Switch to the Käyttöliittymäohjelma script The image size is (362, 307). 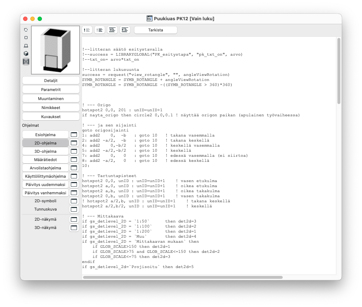pyautogui.click(x=46, y=176)
